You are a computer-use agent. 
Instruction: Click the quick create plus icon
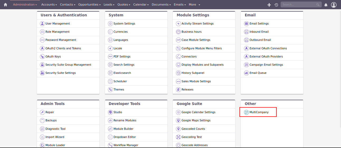point(269,5)
